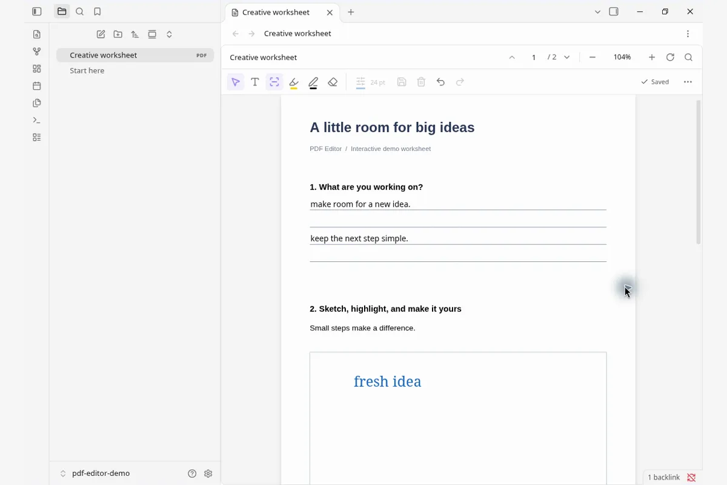This screenshot has width=727, height=485.
Task: Click the 'make room for a new idea.' field
Action: coord(458,204)
